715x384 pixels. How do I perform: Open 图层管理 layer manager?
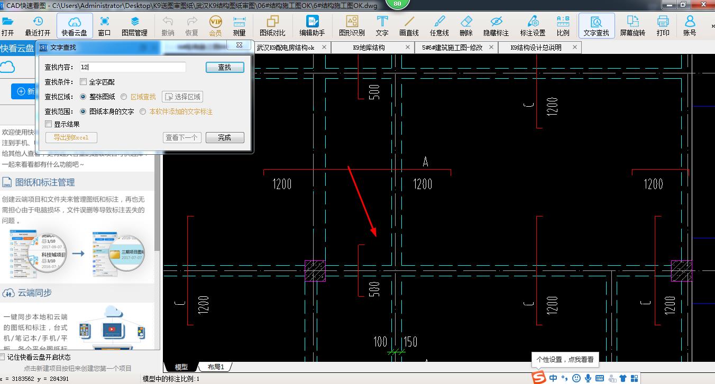(x=135, y=26)
